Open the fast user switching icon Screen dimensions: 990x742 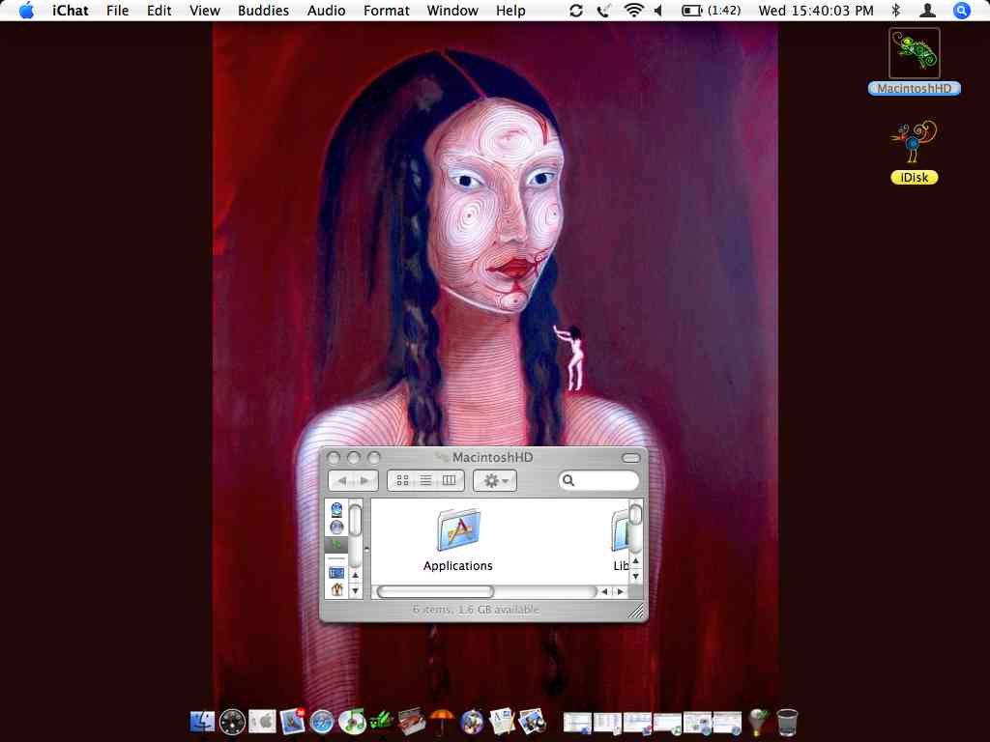[x=927, y=11]
